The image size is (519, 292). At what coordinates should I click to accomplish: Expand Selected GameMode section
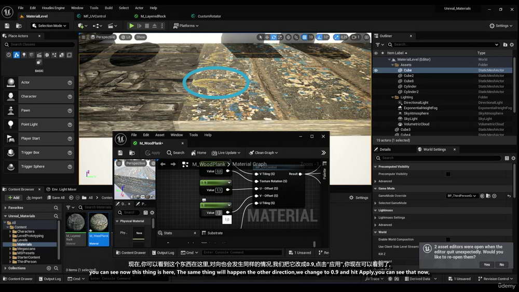click(x=375, y=203)
